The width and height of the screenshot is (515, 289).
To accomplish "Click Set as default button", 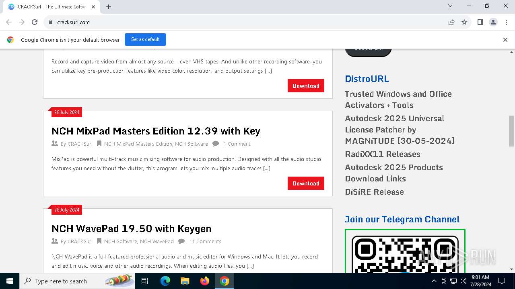I will click(145, 39).
